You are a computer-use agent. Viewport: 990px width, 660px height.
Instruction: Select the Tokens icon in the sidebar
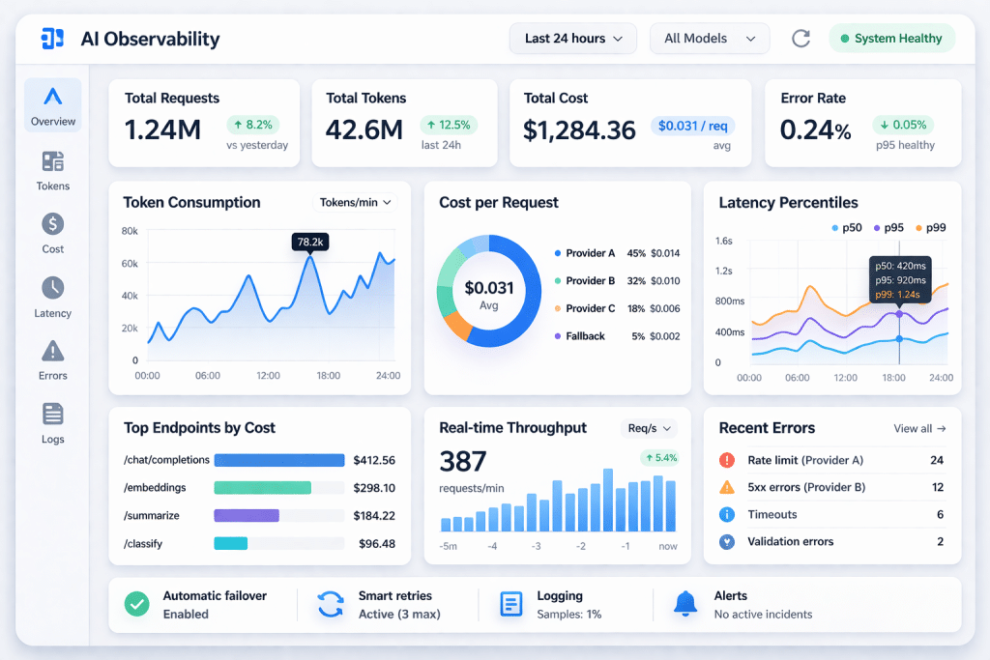click(52, 161)
